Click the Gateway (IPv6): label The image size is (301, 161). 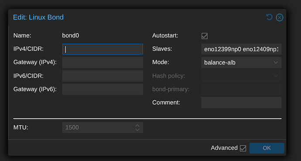click(x=35, y=89)
